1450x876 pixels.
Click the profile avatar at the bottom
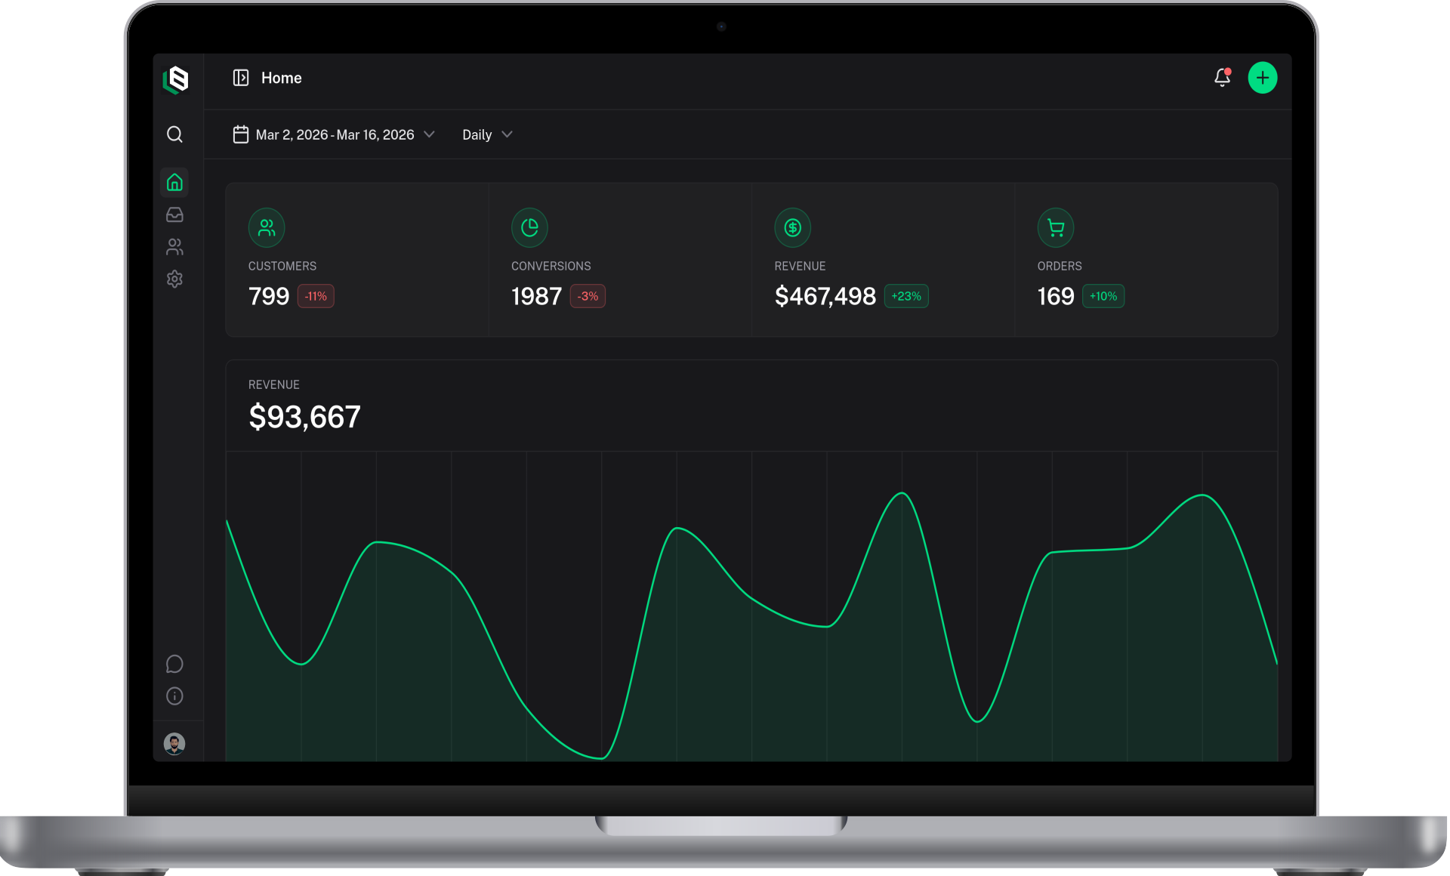174,744
